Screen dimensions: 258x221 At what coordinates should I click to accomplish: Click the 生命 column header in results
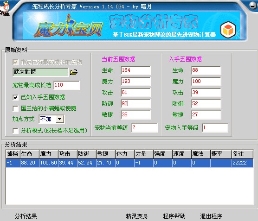(30, 154)
